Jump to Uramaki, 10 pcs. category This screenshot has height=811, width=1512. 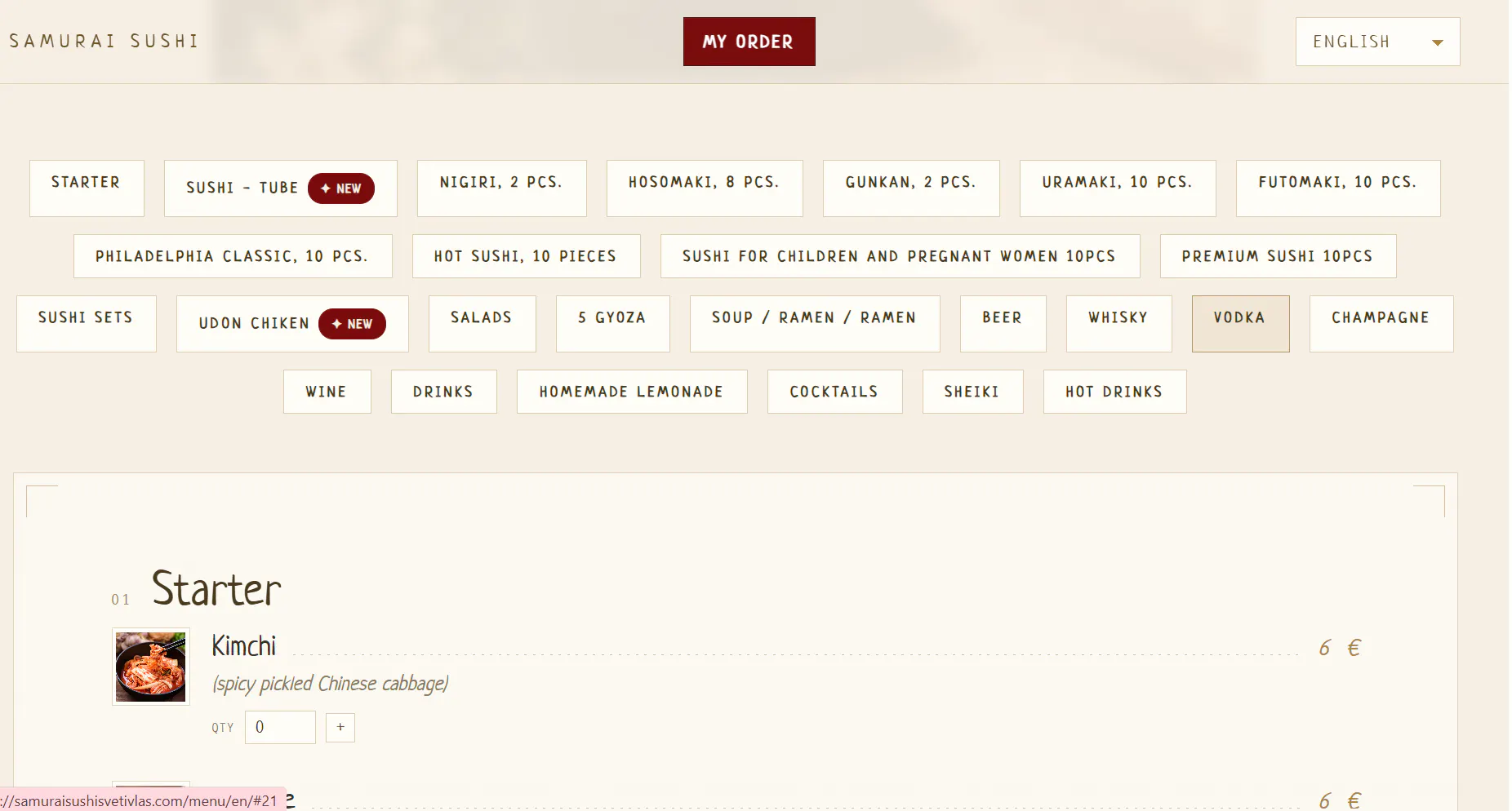pos(1118,188)
